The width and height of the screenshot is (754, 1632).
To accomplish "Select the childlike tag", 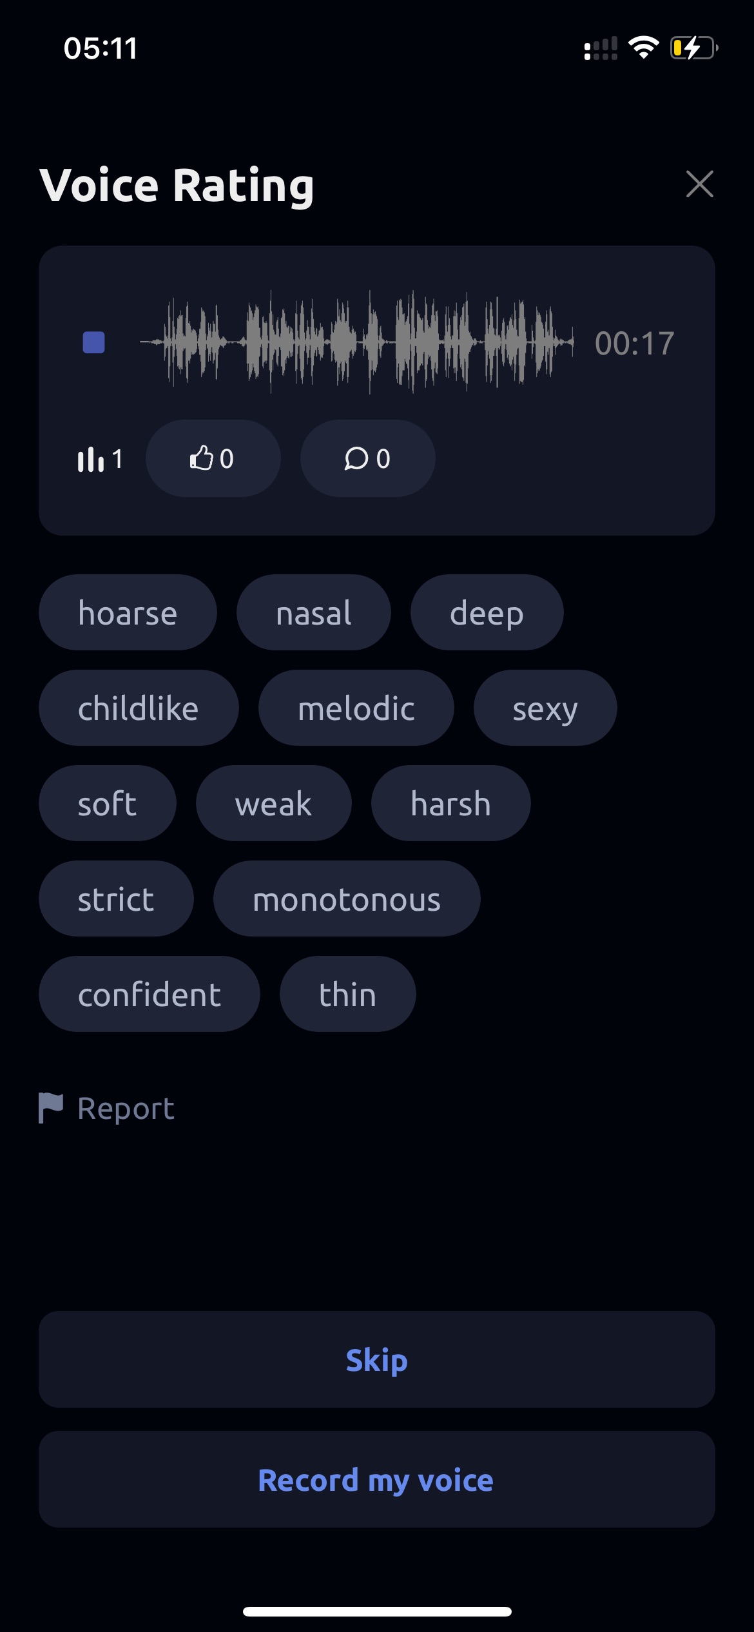I will pos(139,708).
